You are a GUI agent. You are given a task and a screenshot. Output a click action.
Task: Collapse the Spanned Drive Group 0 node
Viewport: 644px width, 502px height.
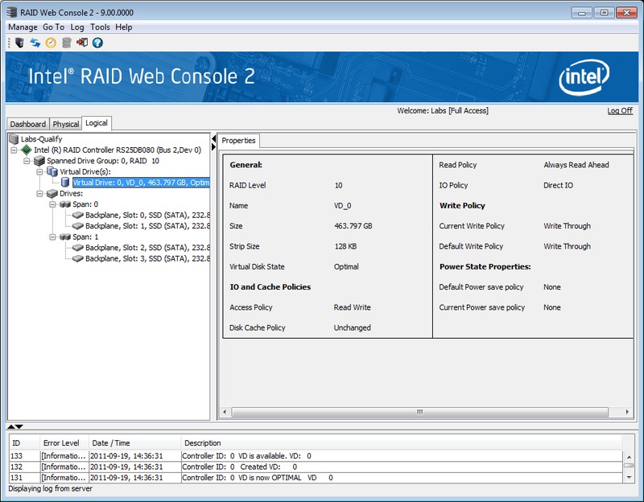(27, 161)
